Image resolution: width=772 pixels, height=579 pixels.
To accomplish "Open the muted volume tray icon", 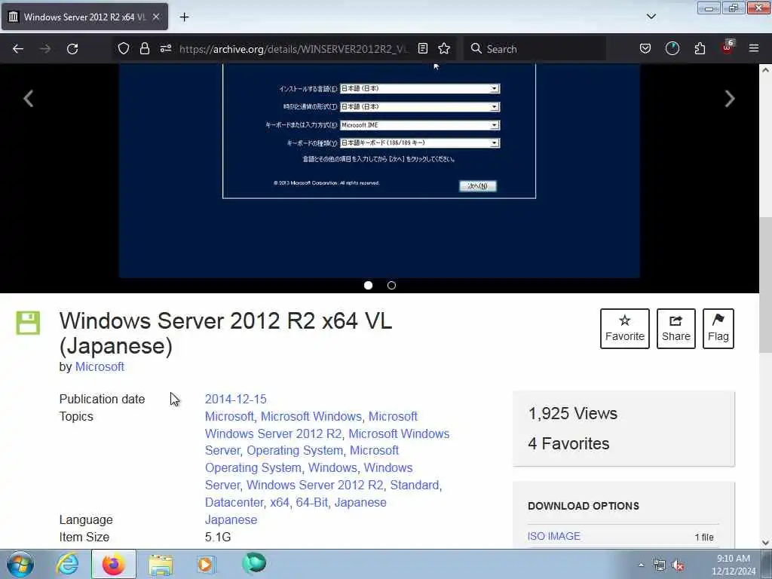I will pyautogui.click(x=679, y=565).
